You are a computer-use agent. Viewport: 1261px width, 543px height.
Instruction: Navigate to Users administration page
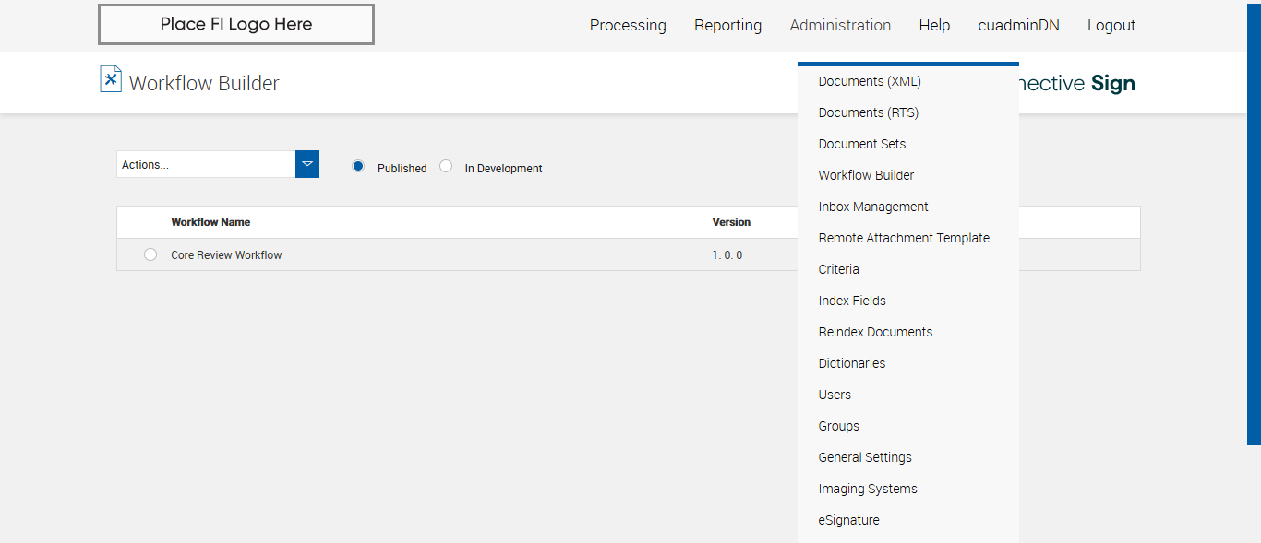(x=835, y=395)
